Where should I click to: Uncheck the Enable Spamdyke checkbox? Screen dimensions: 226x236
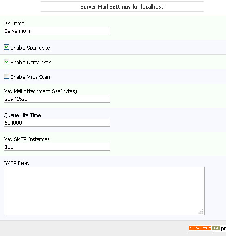(x=7, y=47)
